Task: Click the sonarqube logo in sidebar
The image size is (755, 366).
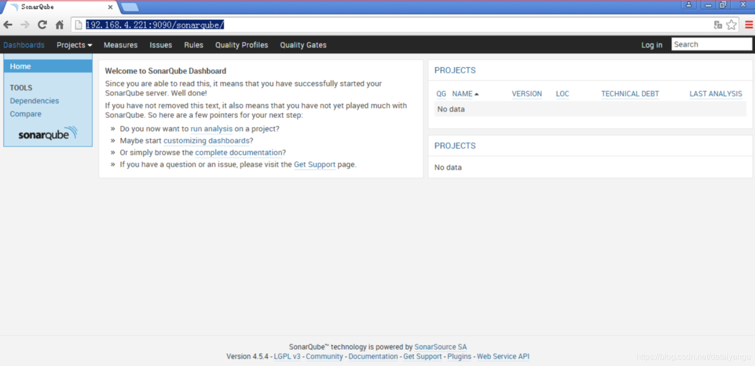Action: pos(48,134)
